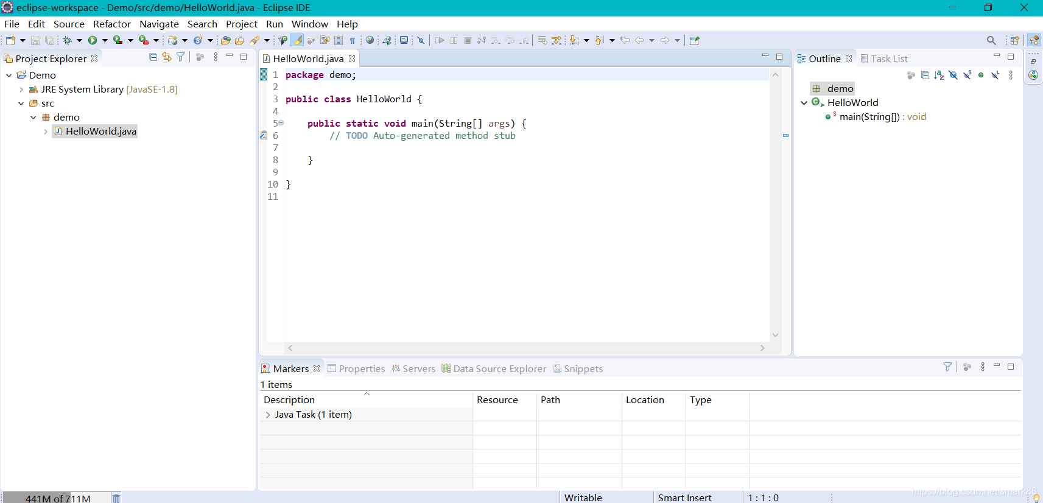Toggle Show Whitespace Characters pilcrow button
This screenshot has width=1043, height=503.
pos(352,40)
